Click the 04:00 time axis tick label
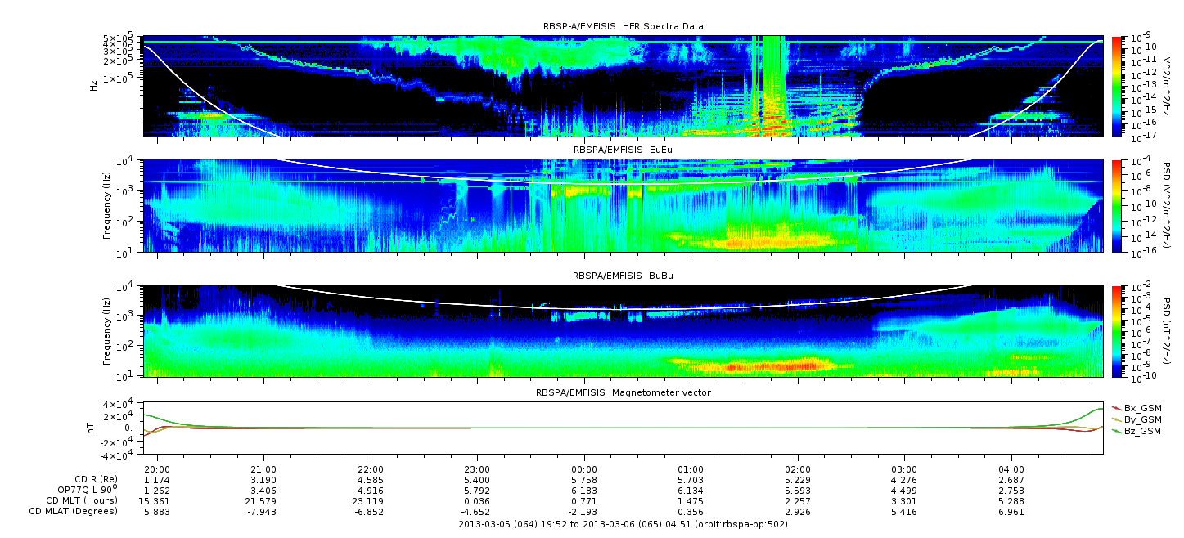This screenshot has width=1184, height=538. (1011, 470)
